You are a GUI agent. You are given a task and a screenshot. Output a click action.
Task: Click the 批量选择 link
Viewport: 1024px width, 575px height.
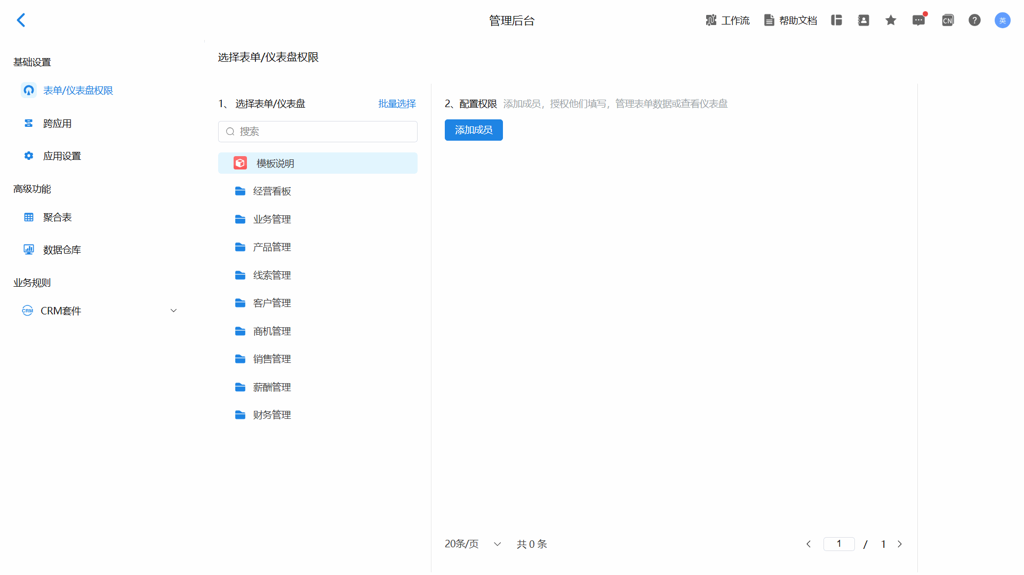point(397,104)
